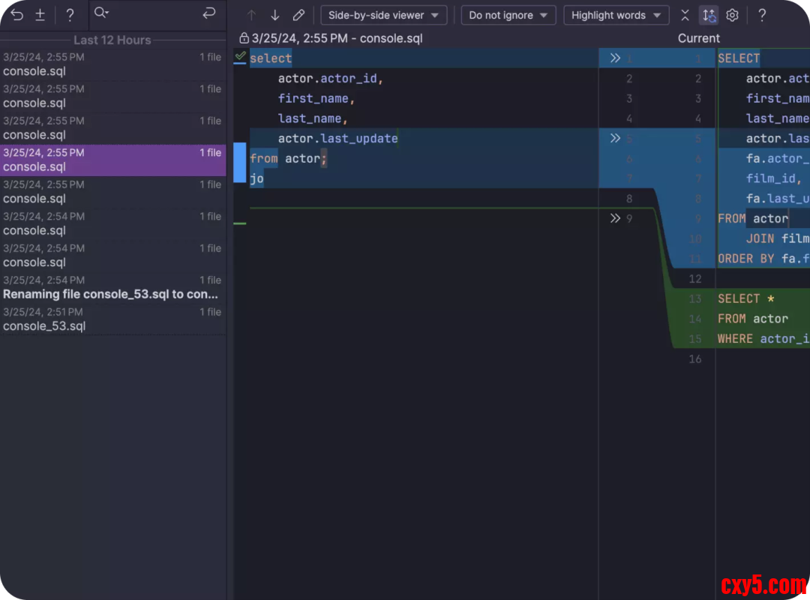Click the pencil edit source icon
The image size is (810, 600).
298,15
